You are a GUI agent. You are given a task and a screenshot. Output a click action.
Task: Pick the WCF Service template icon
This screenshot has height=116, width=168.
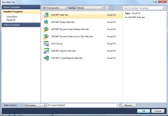[x=46, y=44]
